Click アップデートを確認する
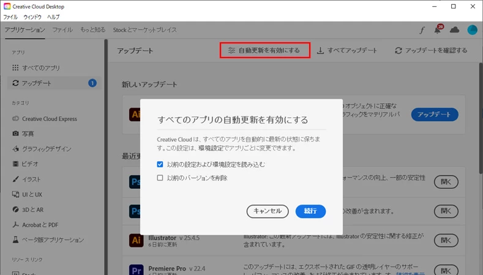The height and width of the screenshot is (275, 483). tap(431, 51)
